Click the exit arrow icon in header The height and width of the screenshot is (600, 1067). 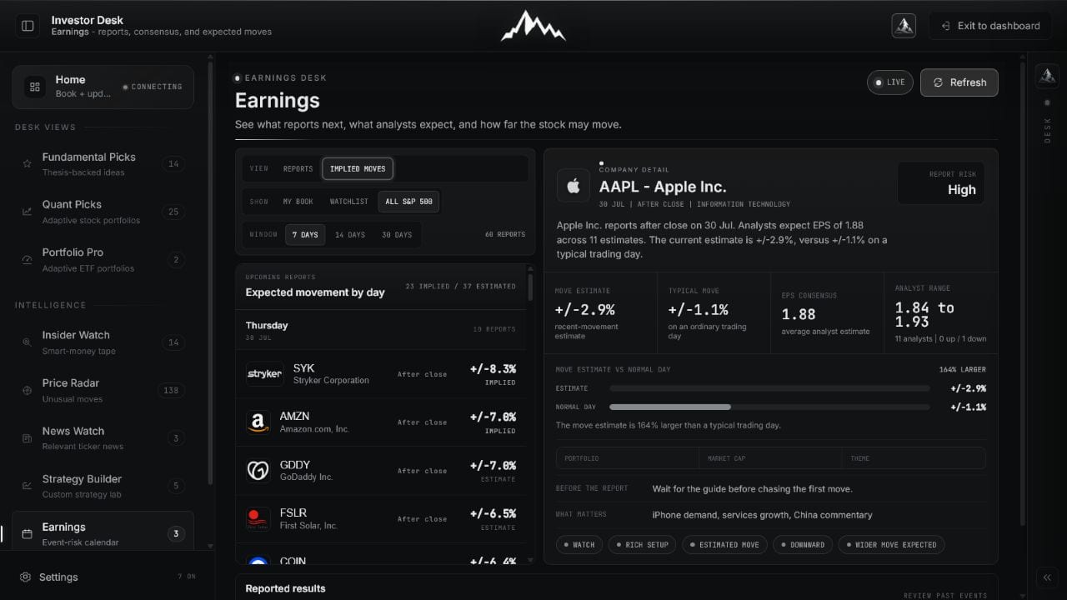click(x=945, y=26)
